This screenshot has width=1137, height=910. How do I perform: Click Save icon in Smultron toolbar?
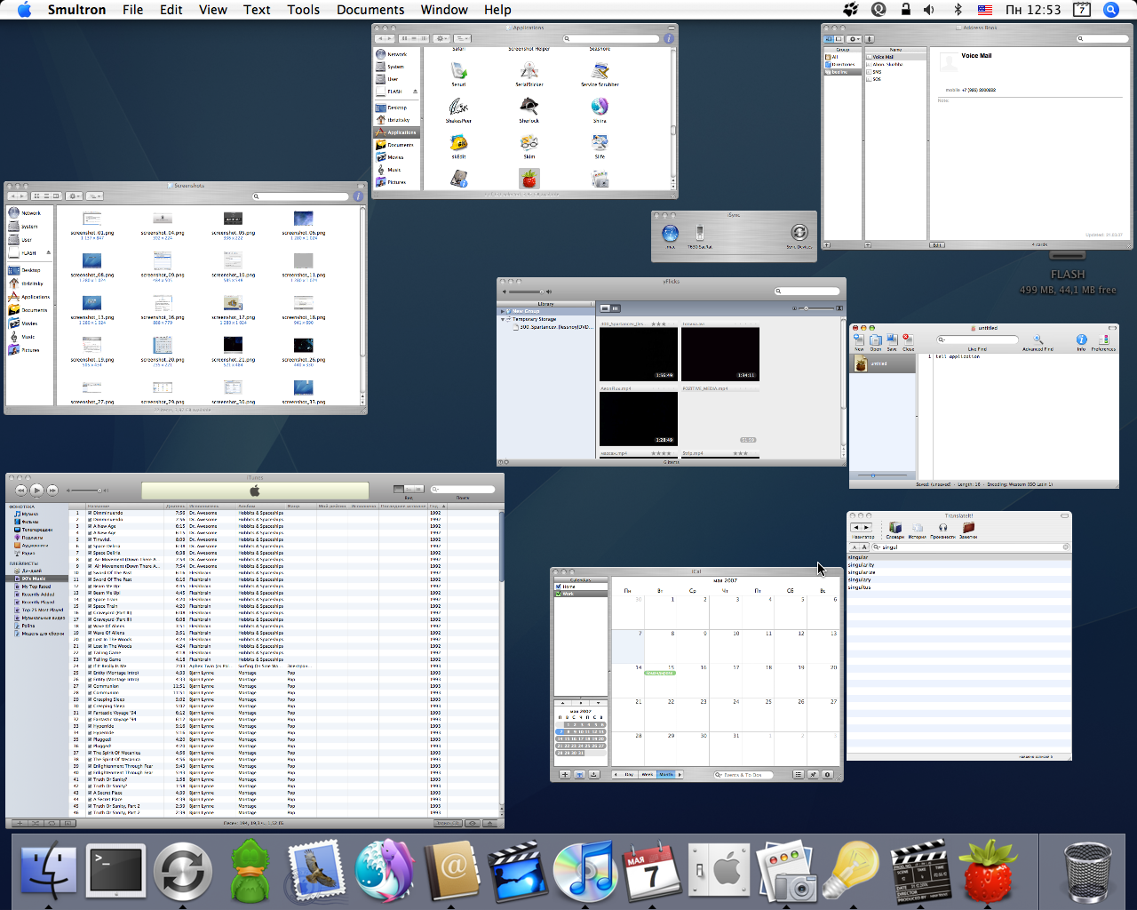point(891,341)
